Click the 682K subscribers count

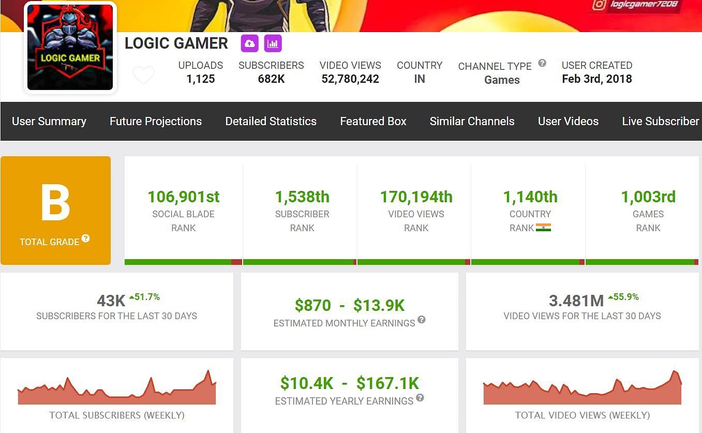click(x=271, y=79)
